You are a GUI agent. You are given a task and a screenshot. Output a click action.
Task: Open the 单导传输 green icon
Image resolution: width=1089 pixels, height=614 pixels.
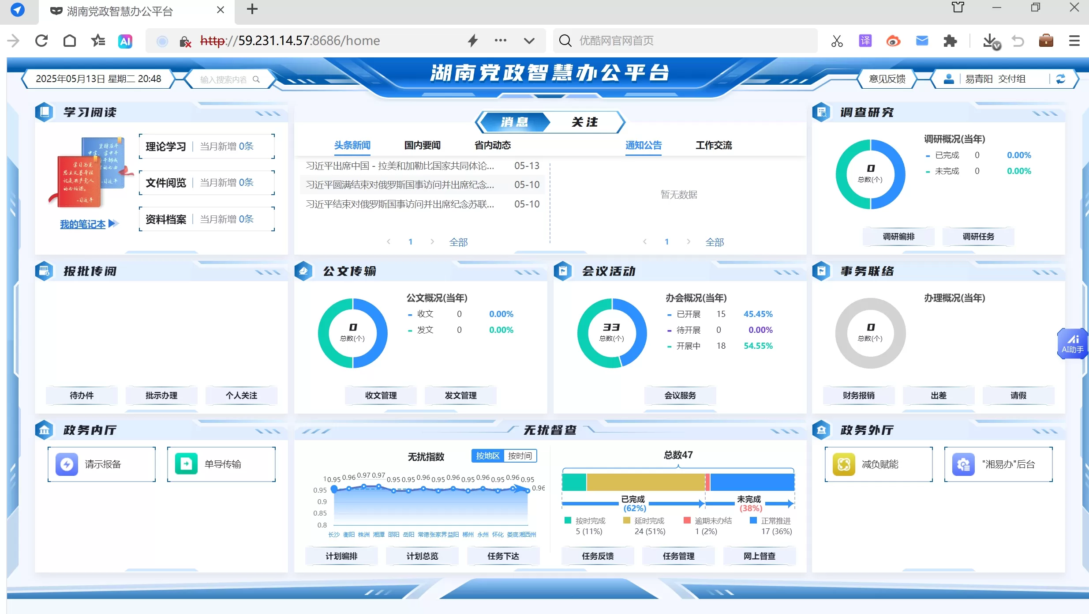(186, 464)
